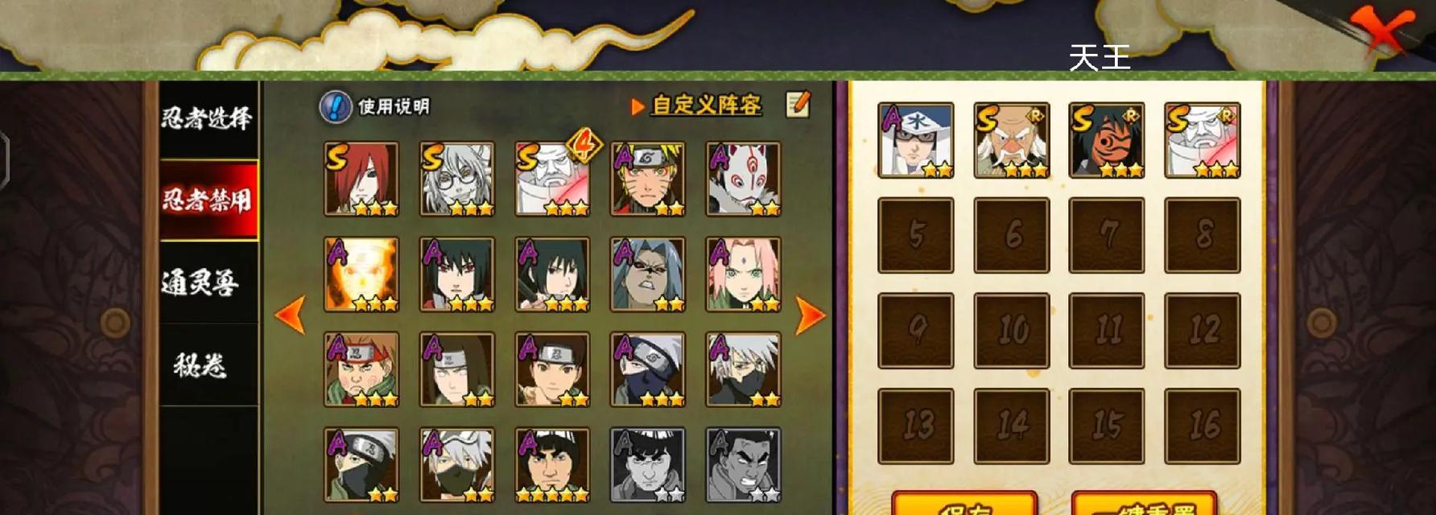This screenshot has width=1436, height=515.
Task: Select the Naruto sage mode ninja portrait
Action: tap(648, 179)
